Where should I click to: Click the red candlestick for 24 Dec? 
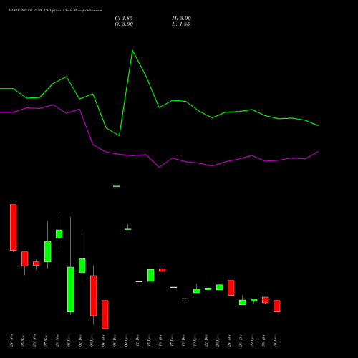pyautogui.click(x=231, y=288)
